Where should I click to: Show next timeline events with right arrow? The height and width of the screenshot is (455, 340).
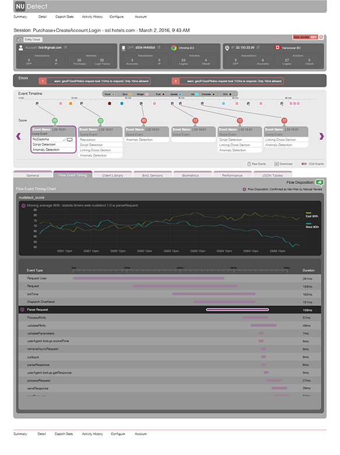pos(321,136)
